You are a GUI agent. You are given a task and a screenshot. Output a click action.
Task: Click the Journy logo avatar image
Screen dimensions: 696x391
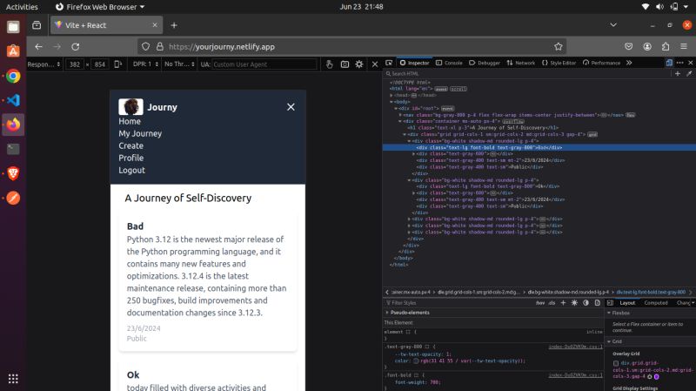131,106
